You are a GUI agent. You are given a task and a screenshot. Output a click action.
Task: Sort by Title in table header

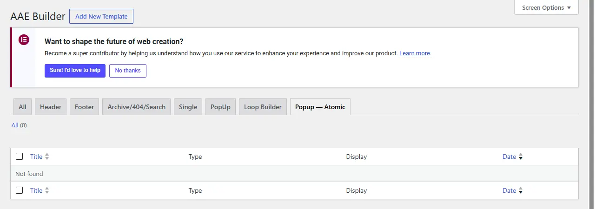36,157
